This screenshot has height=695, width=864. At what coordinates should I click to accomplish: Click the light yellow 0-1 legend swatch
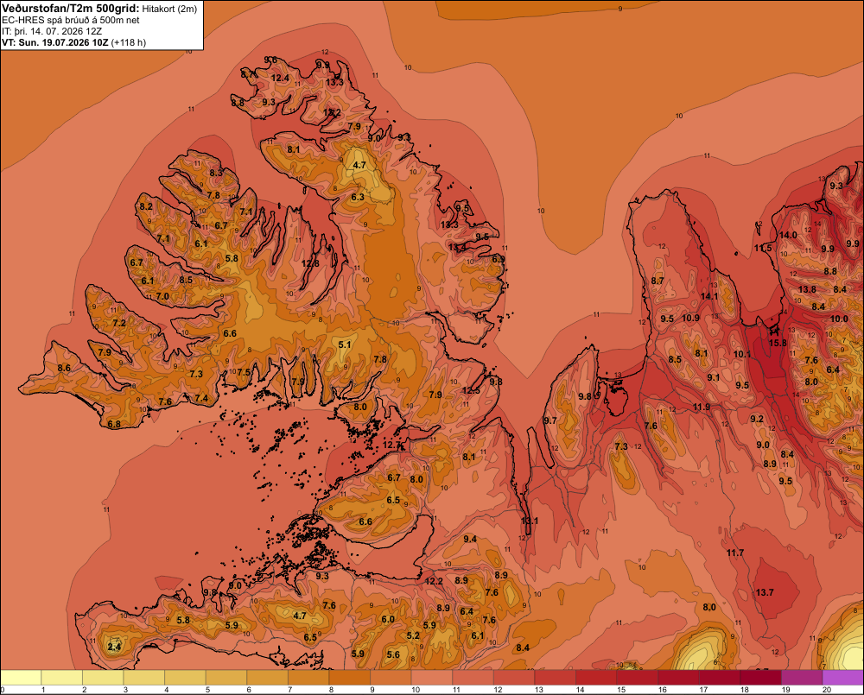[x=21, y=678]
